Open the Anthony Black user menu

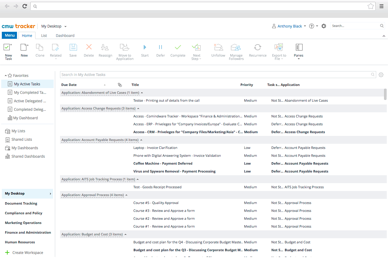(x=289, y=26)
